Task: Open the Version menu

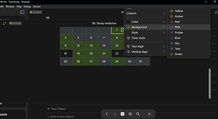Action: [x=37, y=7]
